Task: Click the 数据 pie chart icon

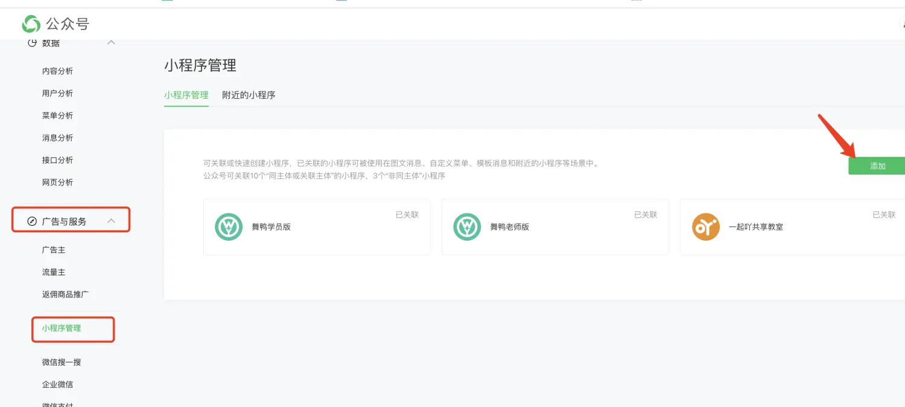Action: [32, 43]
